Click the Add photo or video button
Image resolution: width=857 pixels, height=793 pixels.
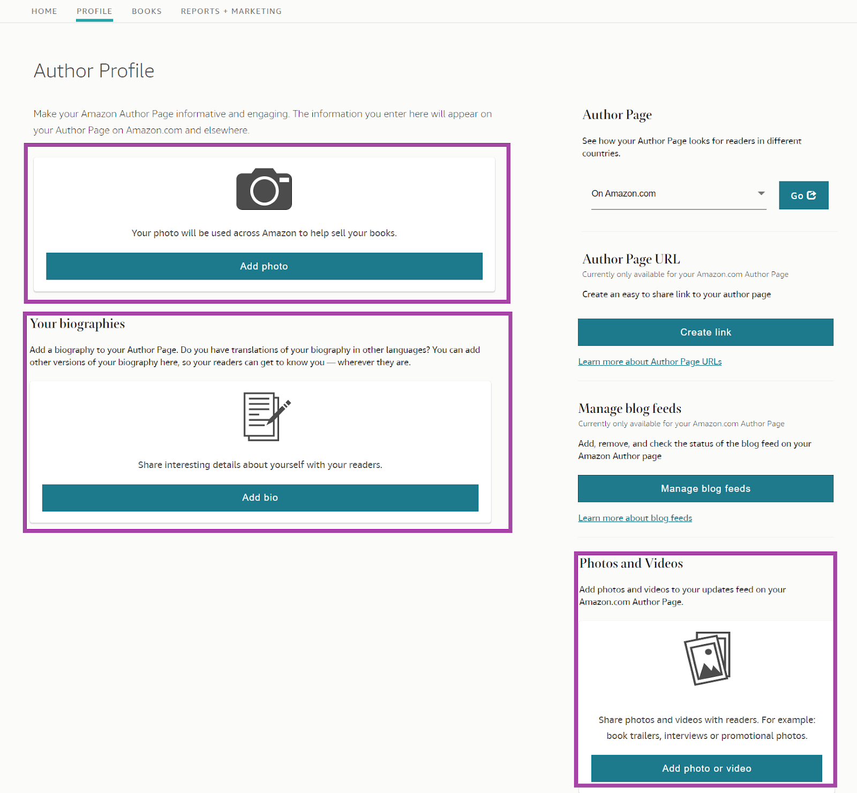tap(706, 768)
